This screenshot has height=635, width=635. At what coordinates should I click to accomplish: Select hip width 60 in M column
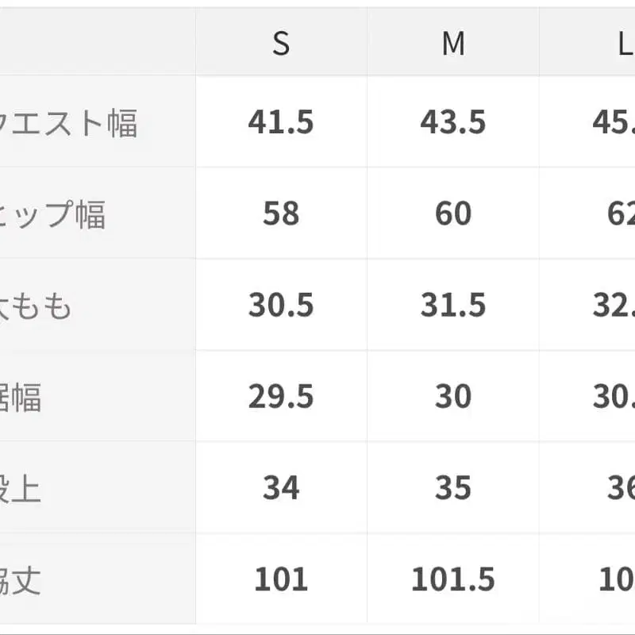click(453, 214)
